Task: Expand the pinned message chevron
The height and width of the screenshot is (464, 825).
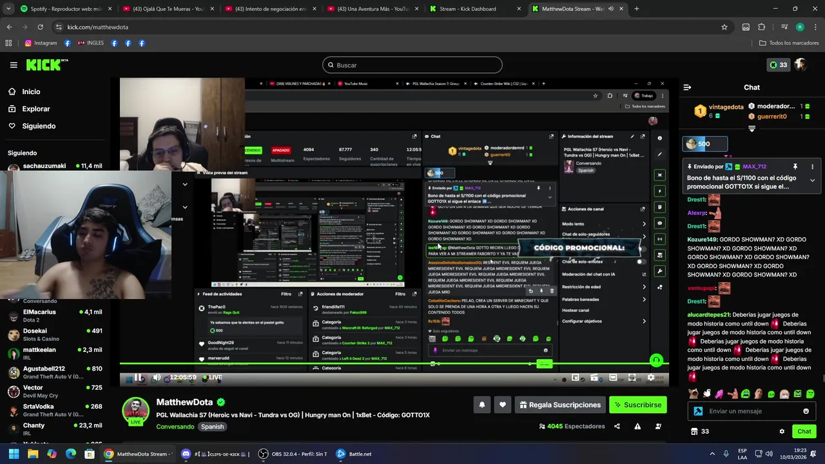Action: (812, 180)
